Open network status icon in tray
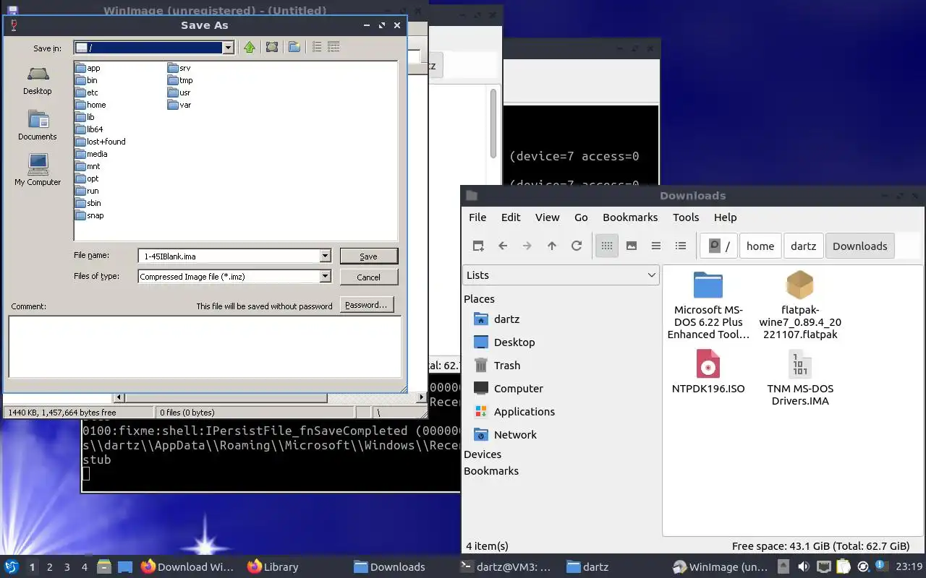This screenshot has width=926, height=578. (823, 566)
